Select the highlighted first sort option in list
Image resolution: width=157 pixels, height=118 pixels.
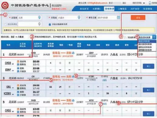(x=147, y=41)
